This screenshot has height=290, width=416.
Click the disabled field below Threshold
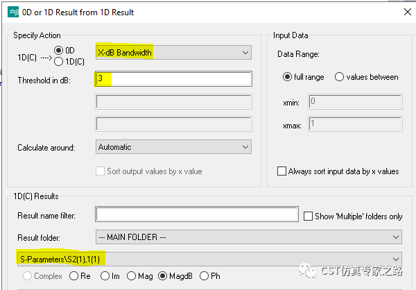(173, 101)
